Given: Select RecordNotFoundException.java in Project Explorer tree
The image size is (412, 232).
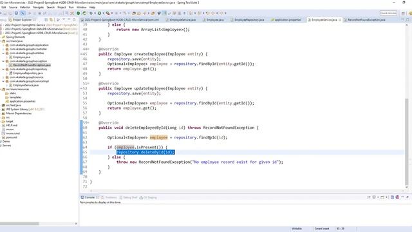Looking at the screenshot, I should point(32,65).
